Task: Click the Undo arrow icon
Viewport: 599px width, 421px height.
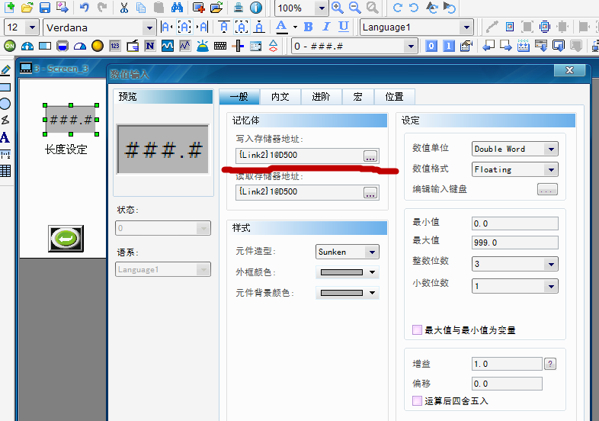Action: tap(85, 8)
